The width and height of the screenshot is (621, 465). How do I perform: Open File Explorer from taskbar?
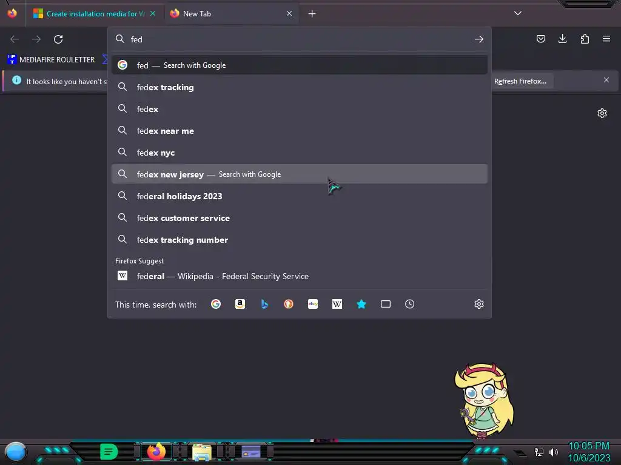pyautogui.click(x=201, y=452)
